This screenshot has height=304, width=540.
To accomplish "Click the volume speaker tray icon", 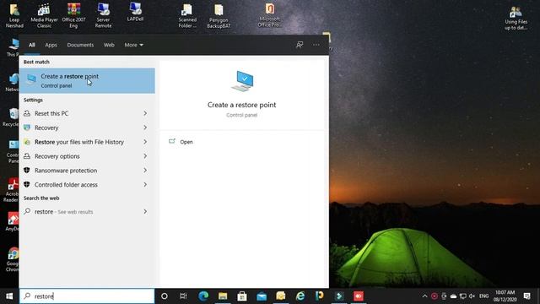I will 472,296.
